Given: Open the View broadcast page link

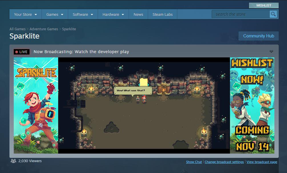Looking at the screenshot, I should coord(262,162).
